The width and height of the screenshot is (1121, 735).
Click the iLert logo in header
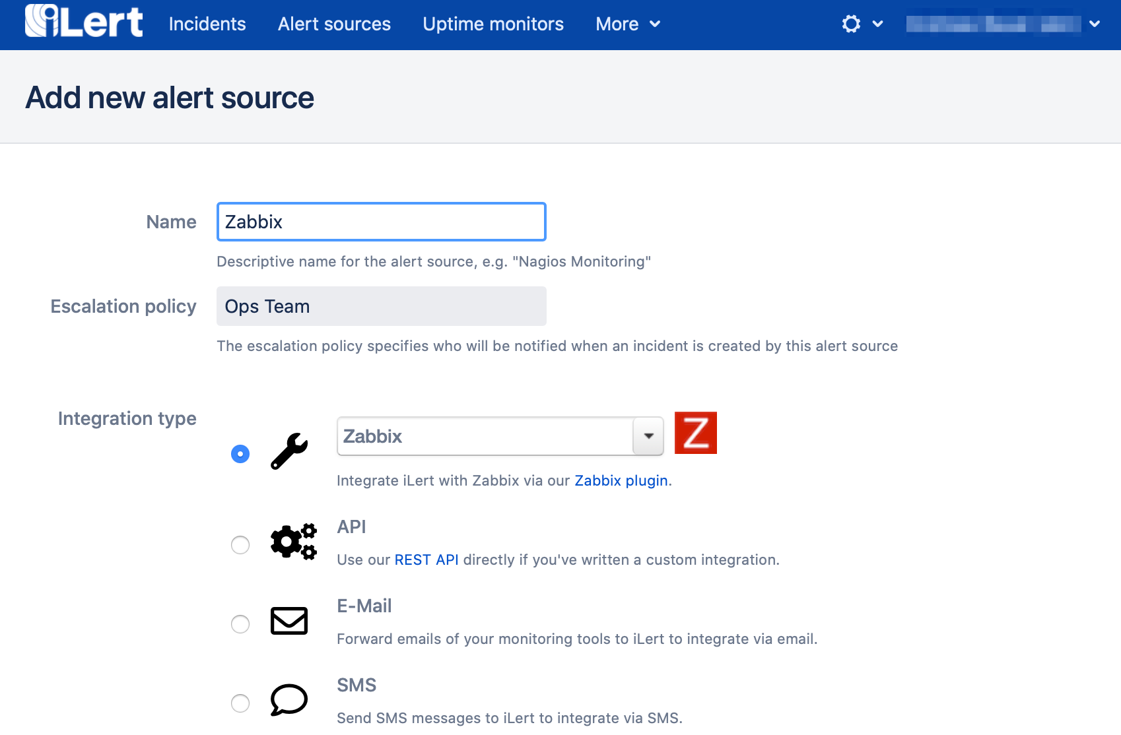click(84, 22)
